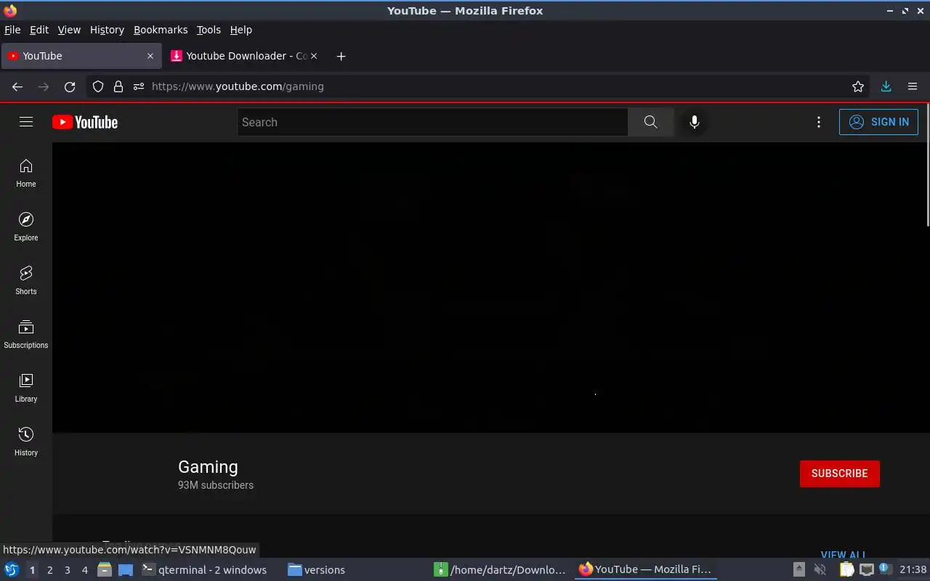The image size is (930, 581).
Task: Open Explore in the sidebar
Action: pos(26,227)
